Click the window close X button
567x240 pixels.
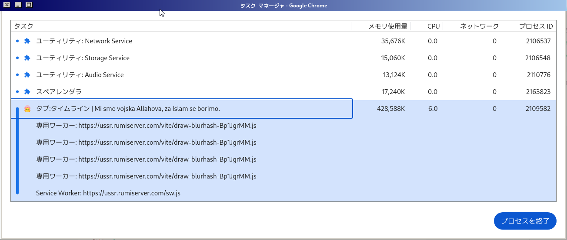pyautogui.click(x=7, y=5)
